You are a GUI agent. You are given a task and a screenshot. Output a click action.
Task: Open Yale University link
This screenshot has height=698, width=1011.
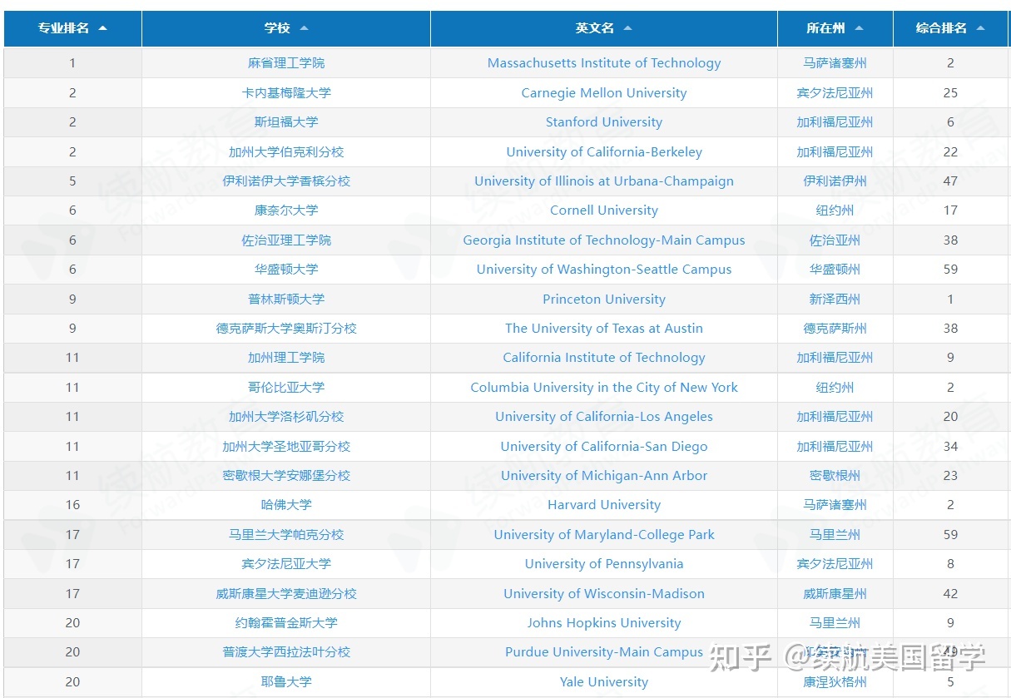pyautogui.click(x=604, y=682)
